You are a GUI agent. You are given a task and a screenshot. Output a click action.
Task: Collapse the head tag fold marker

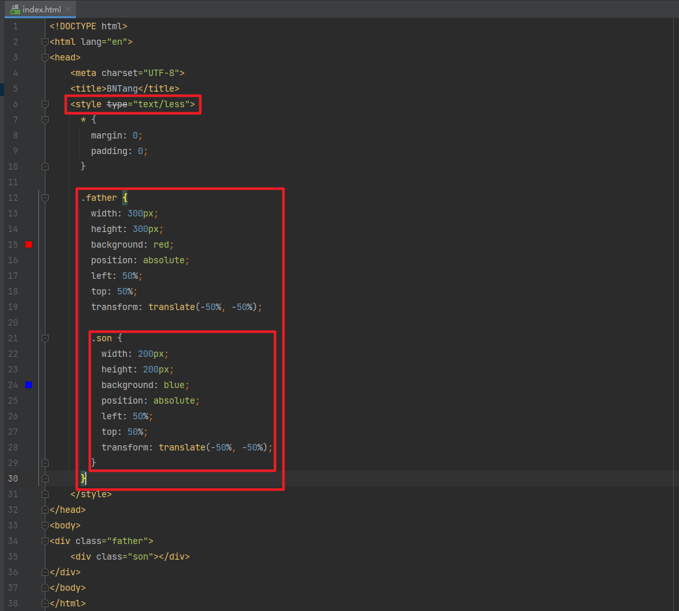point(45,57)
